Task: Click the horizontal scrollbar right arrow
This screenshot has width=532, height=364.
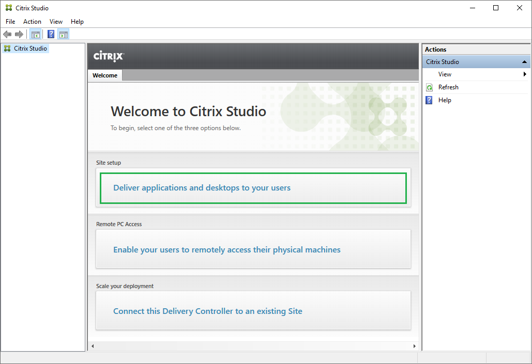Action: [x=414, y=346]
